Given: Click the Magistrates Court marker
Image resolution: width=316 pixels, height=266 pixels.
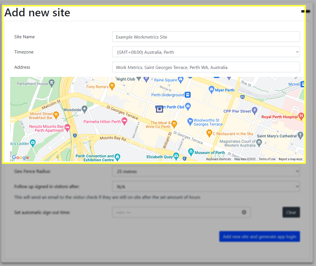Looking at the screenshot, I should click(x=259, y=142).
